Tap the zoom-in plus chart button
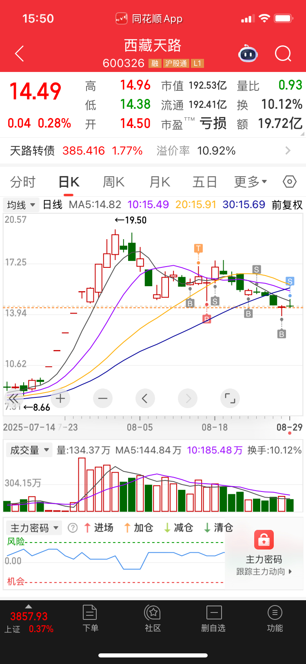 (x=60, y=398)
